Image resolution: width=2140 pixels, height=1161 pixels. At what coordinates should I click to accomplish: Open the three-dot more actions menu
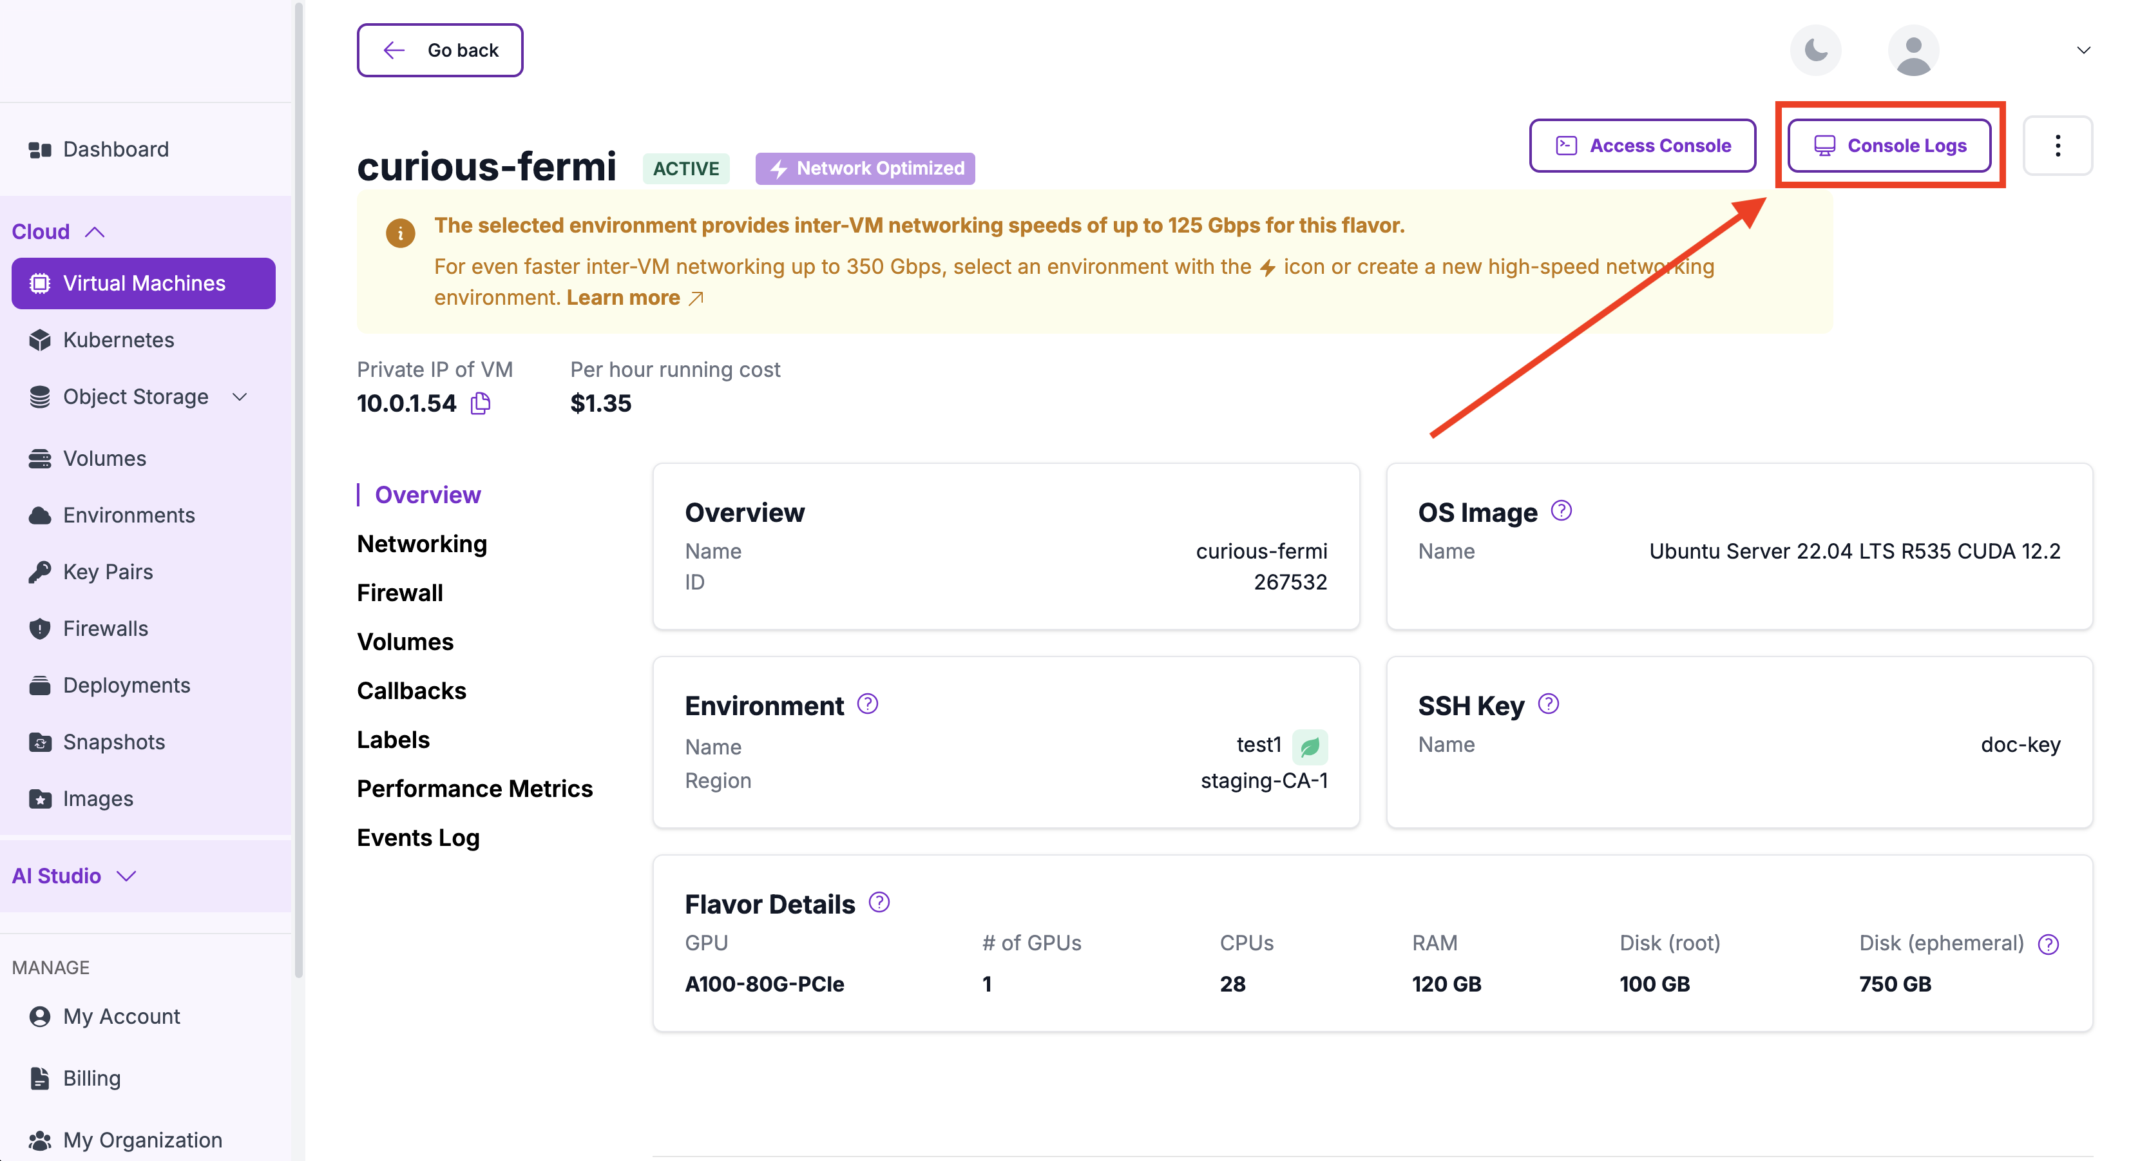[2057, 146]
